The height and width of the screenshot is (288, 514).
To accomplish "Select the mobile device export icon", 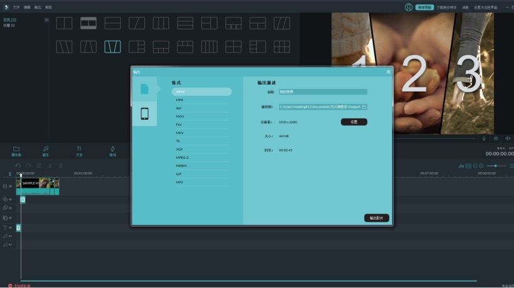I will point(144,113).
